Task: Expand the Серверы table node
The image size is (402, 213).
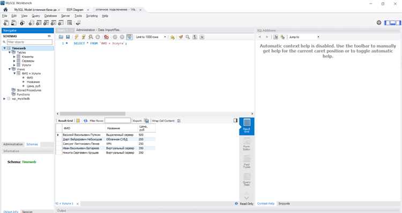Action: click(x=14, y=61)
